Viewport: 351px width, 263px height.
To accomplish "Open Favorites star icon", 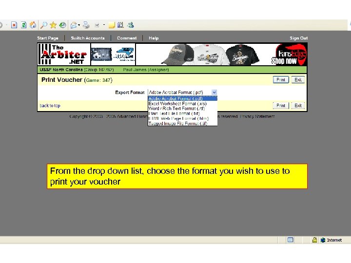I will coord(53,25).
